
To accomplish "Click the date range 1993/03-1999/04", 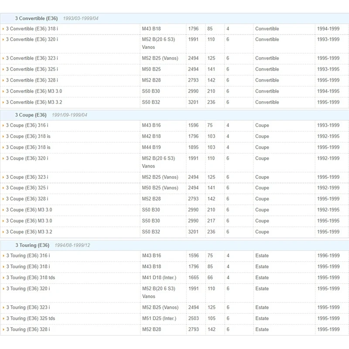I will tap(81, 18).
